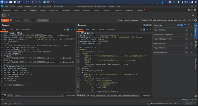Select combined tabbed request/response layout
Viewport: 198px width, 106px height.
pos(150,25)
